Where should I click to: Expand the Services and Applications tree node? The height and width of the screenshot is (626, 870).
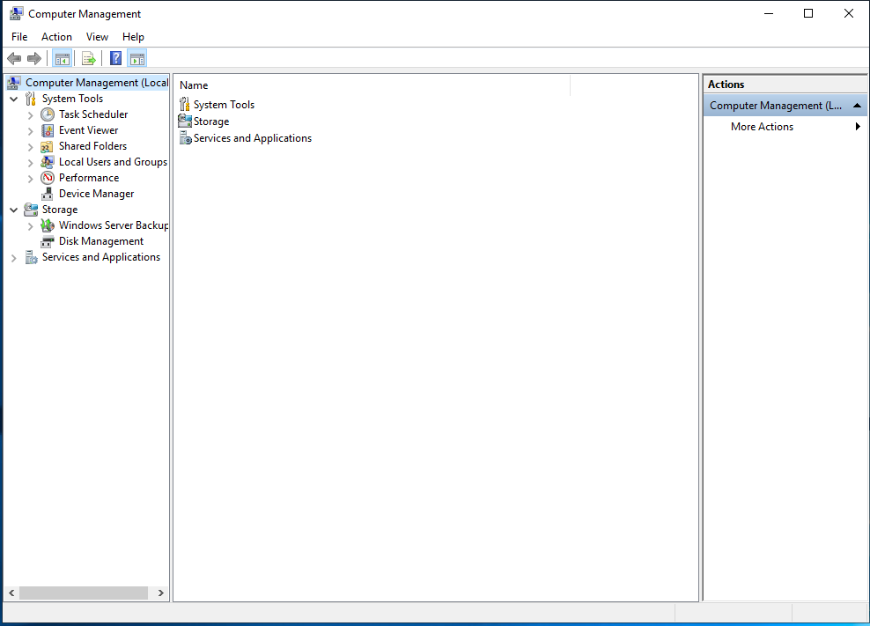tap(13, 258)
